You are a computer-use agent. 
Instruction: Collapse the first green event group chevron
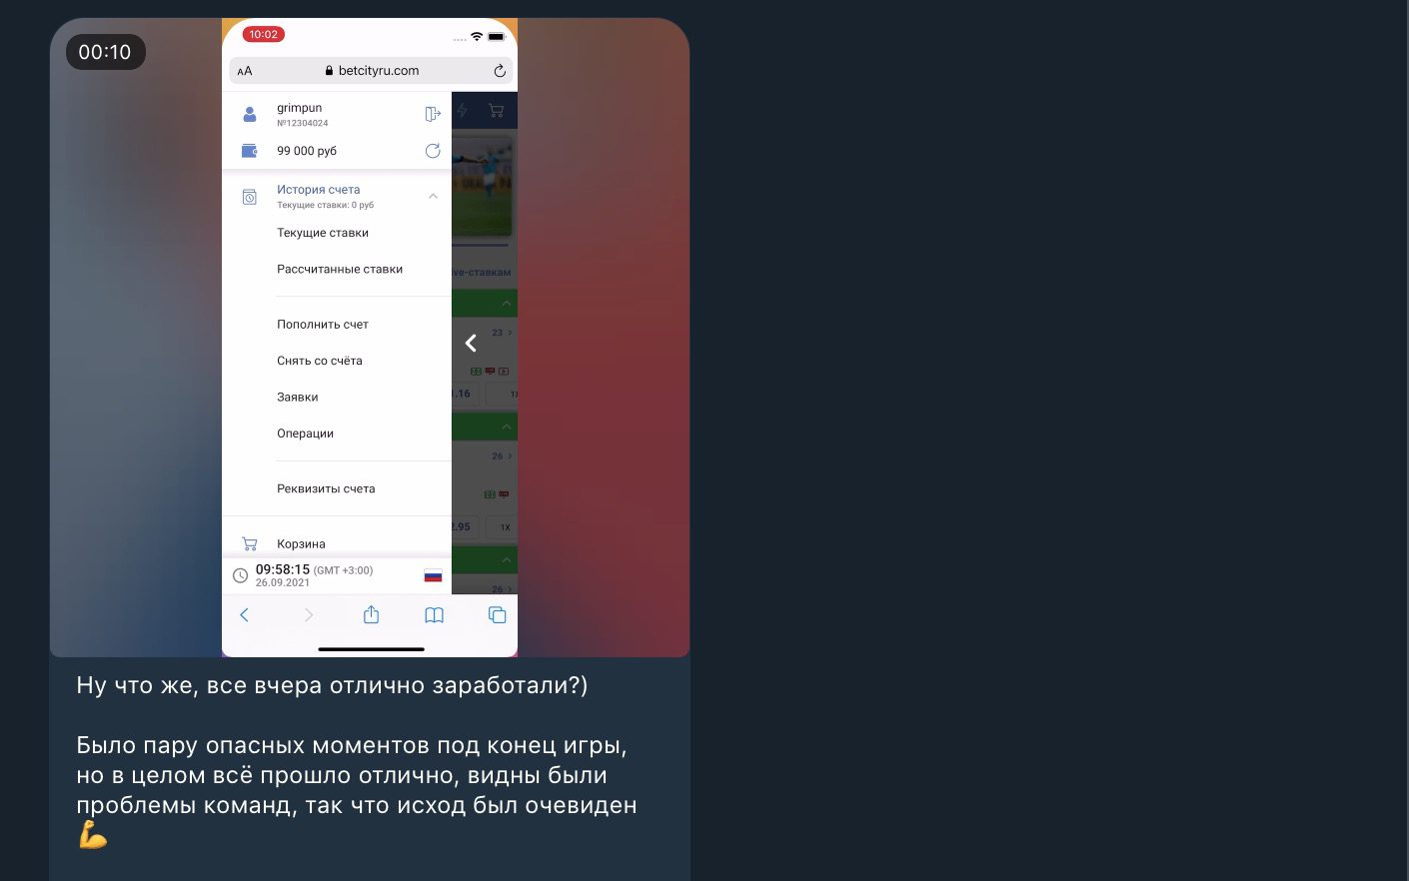click(506, 303)
